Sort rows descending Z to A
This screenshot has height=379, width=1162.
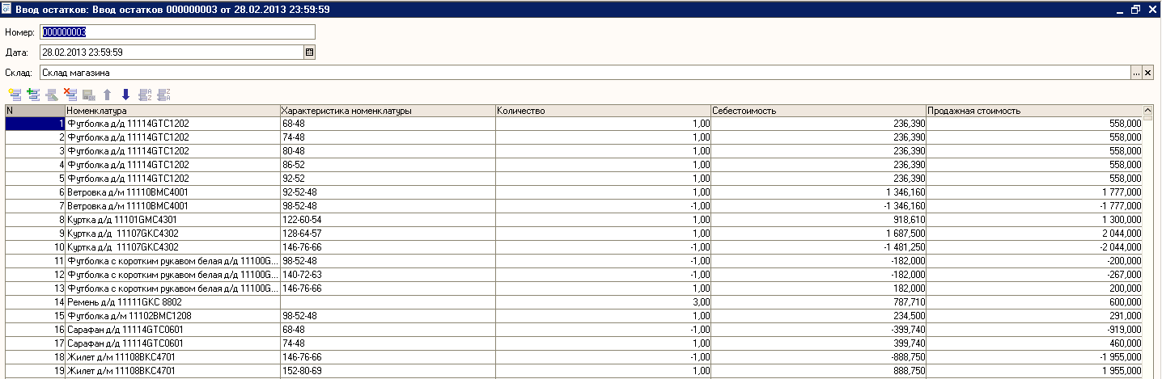[164, 95]
